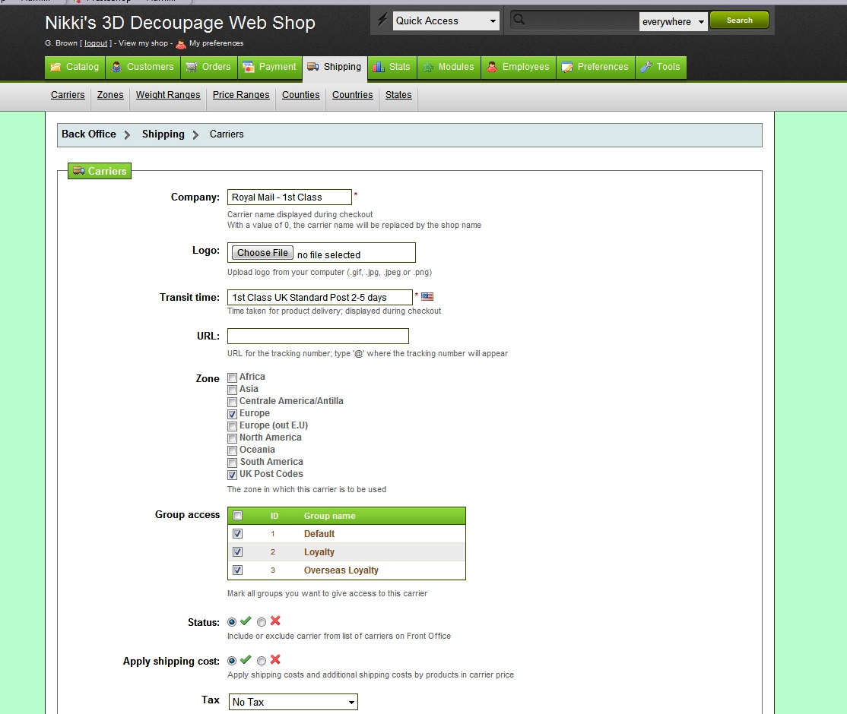
Task: Click the empty URL input field
Action: [318, 336]
